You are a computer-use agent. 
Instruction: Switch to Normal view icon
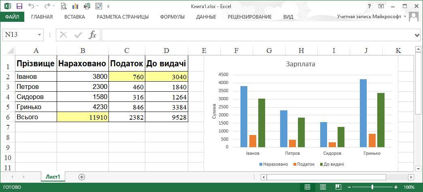pyautogui.click(x=307, y=187)
